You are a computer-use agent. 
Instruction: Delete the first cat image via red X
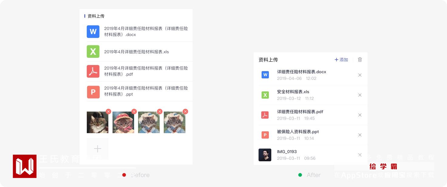pos(108,111)
